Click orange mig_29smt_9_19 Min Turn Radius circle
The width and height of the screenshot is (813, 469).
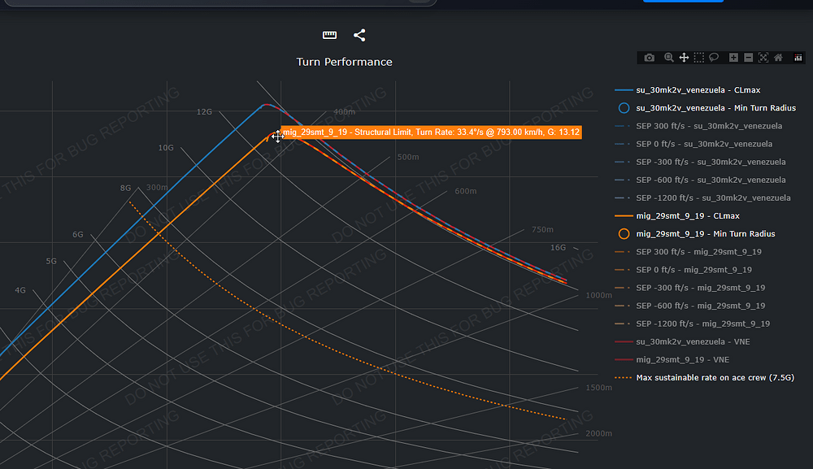[624, 234]
